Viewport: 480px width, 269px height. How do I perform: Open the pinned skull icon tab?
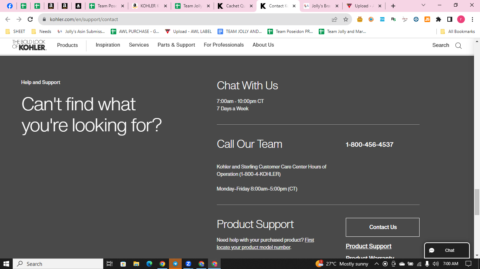pos(78,6)
